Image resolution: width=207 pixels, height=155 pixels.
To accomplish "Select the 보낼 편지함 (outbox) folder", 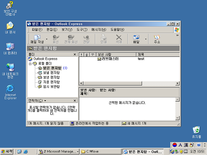I will pyautogui.click(x=51, y=73).
